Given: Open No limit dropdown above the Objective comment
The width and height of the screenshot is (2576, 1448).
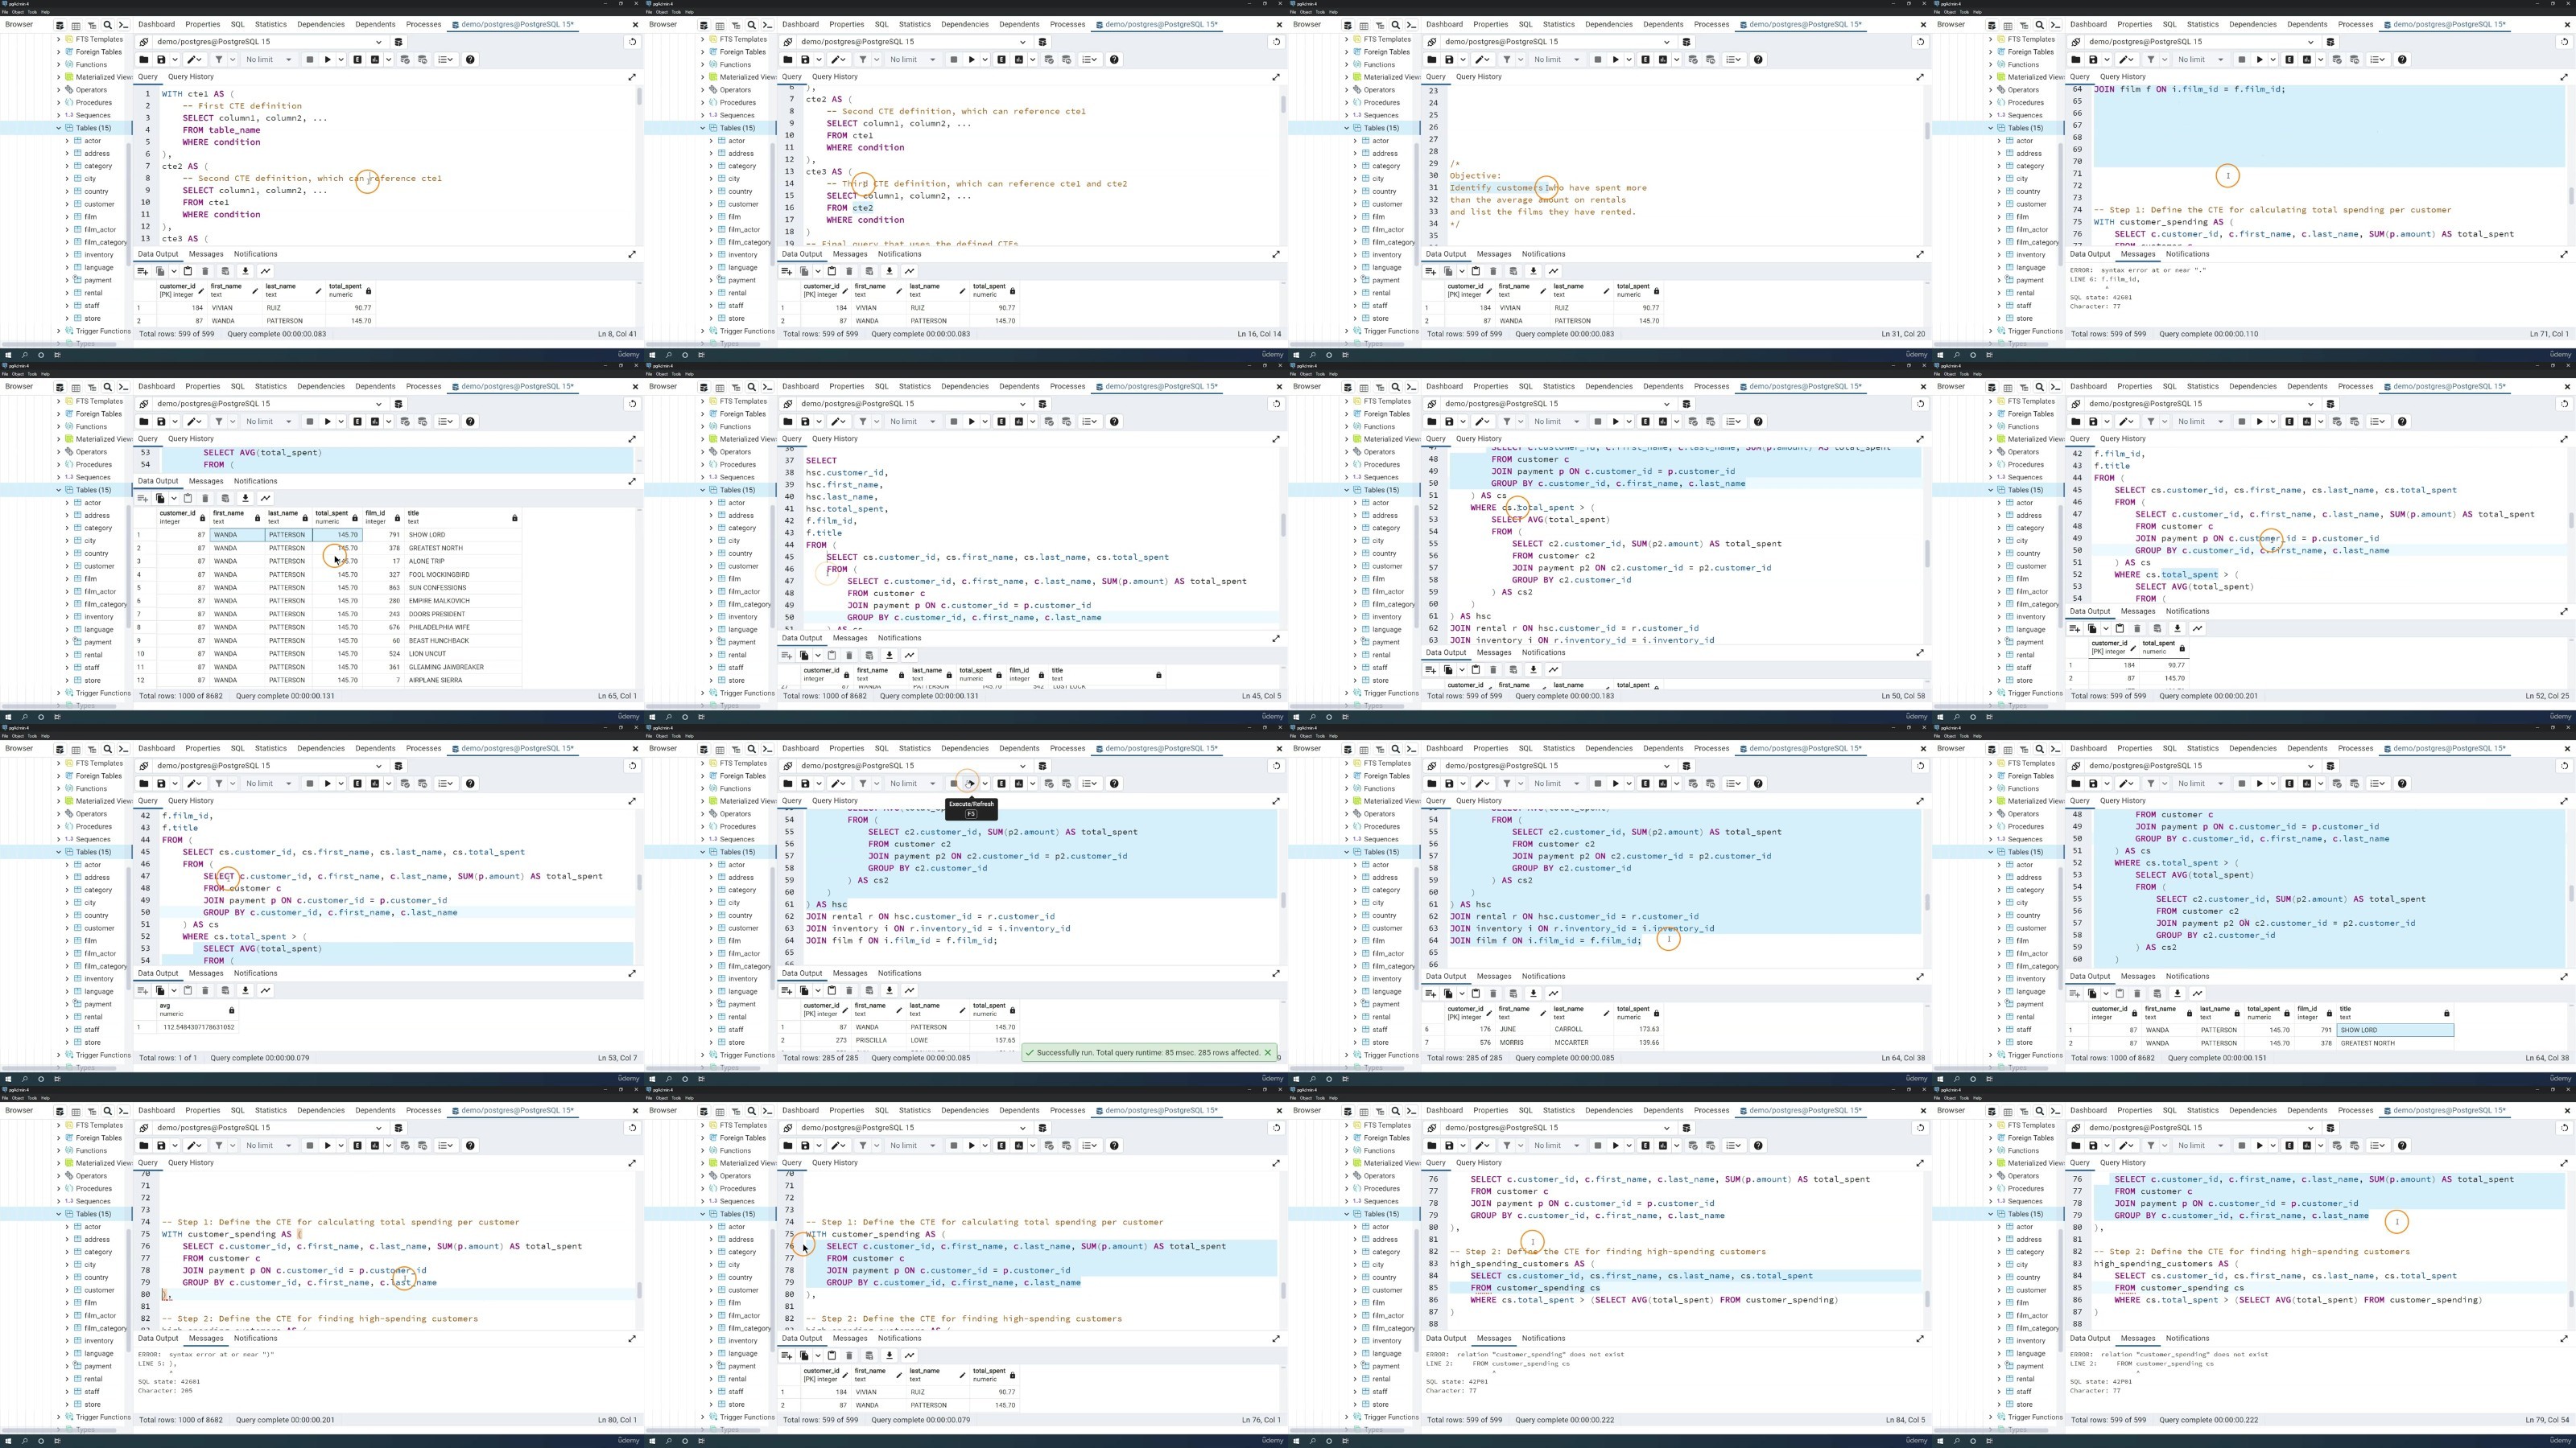Looking at the screenshot, I should 1556,59.
